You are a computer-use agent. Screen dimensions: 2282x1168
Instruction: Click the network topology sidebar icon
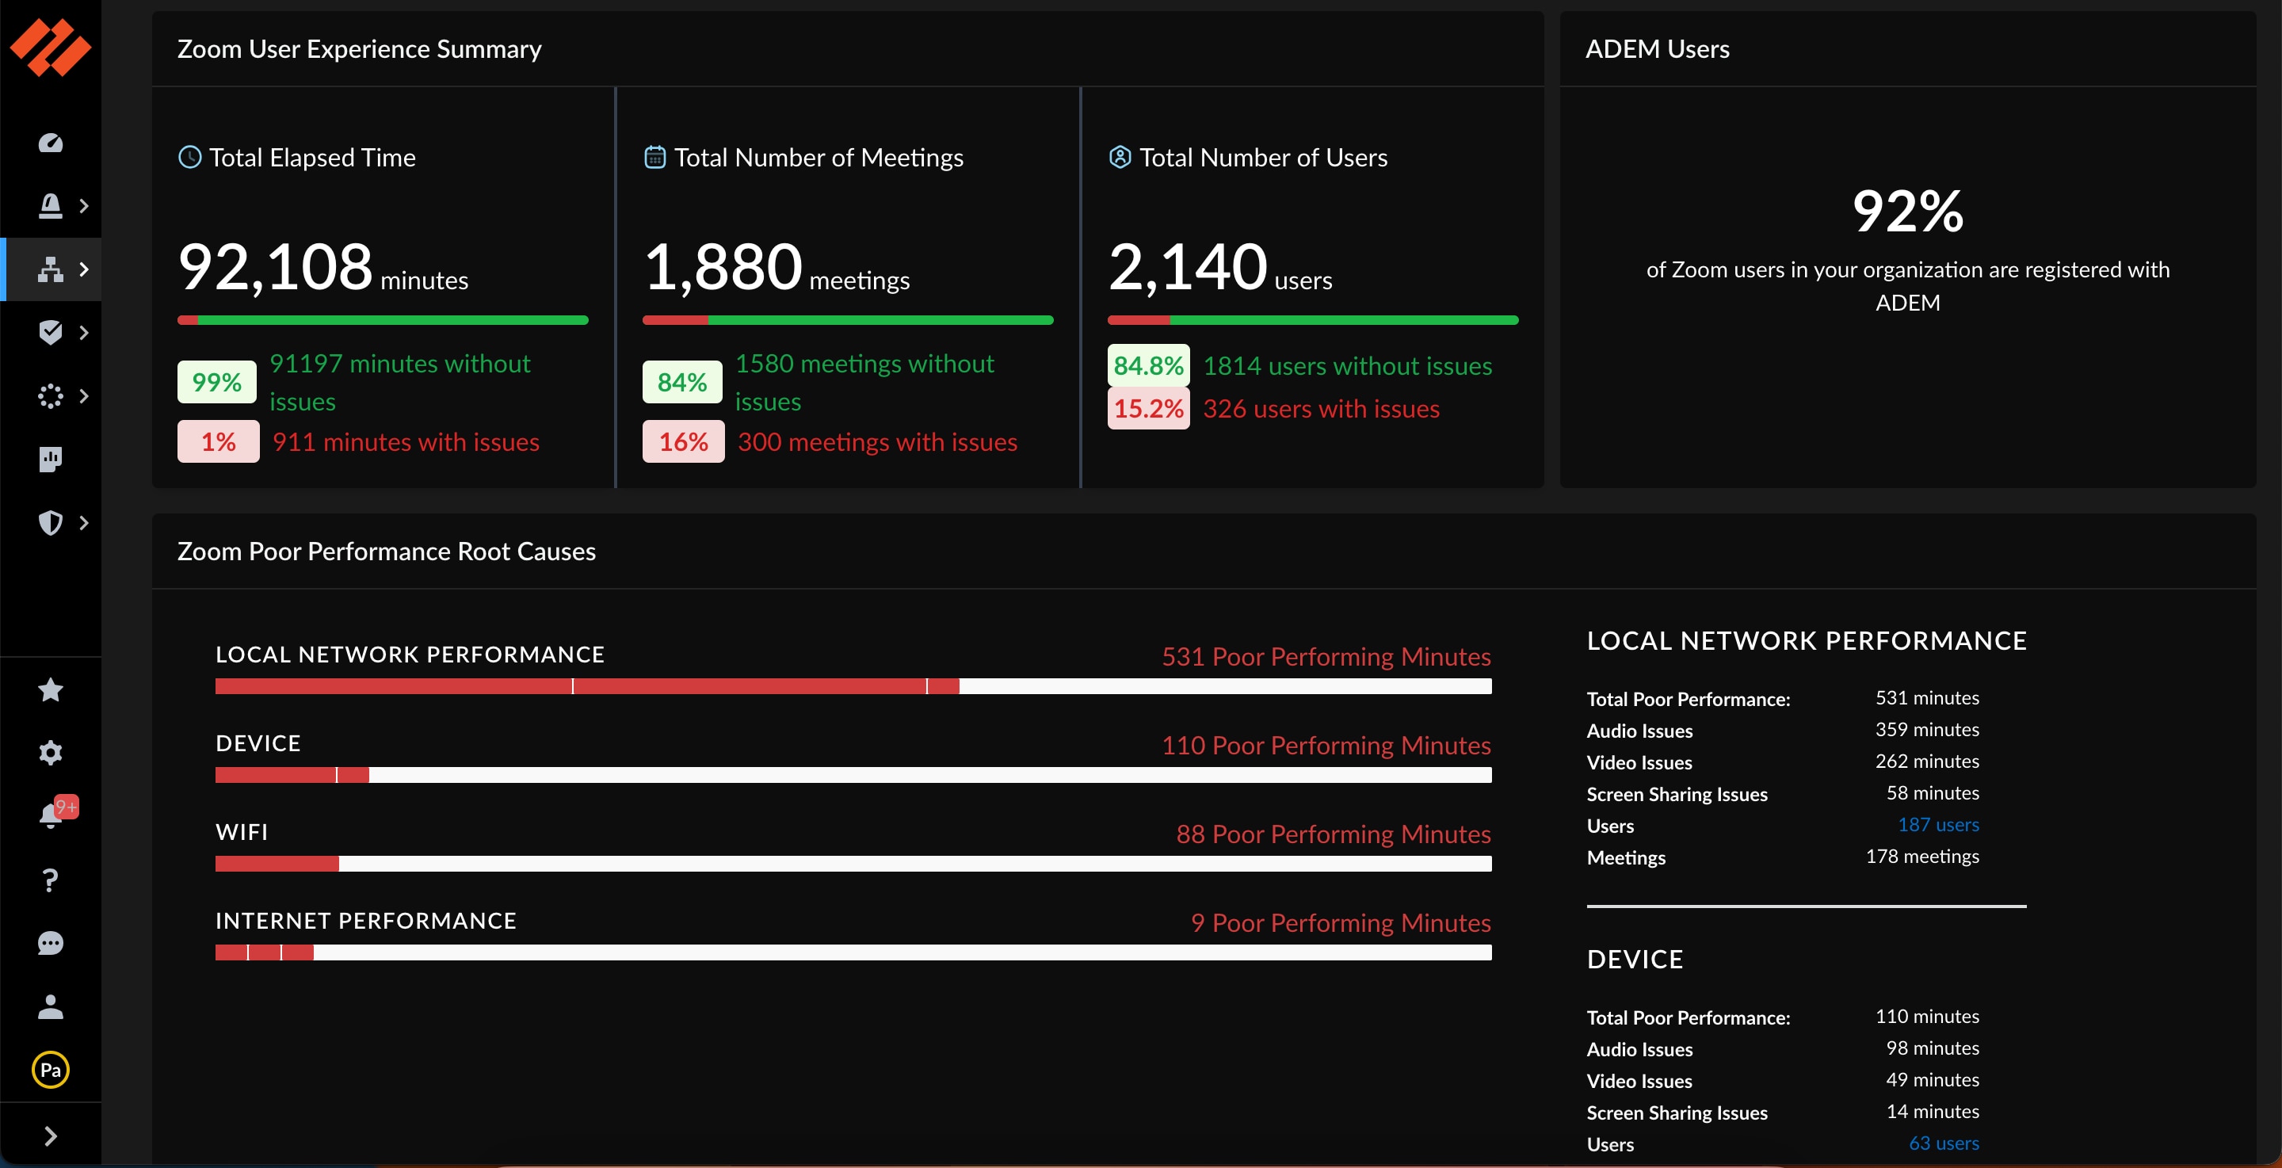(x=51, y=269)
